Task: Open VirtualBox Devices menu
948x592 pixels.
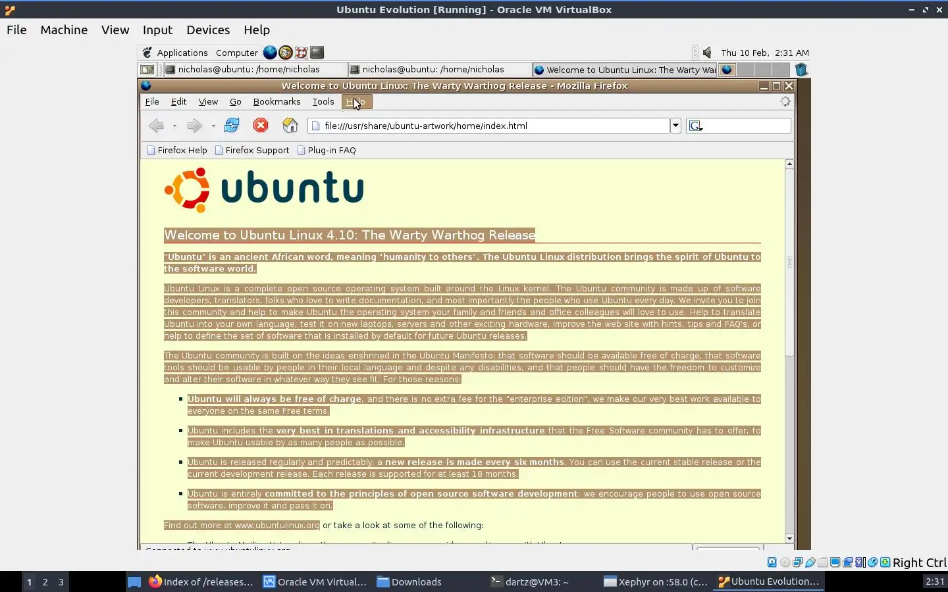Action: (208, 30)
